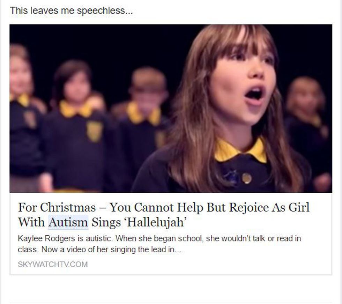Click the 'Kaylee Rodgers is autistic' description text

pyautogui.click(x=159, y=244)
